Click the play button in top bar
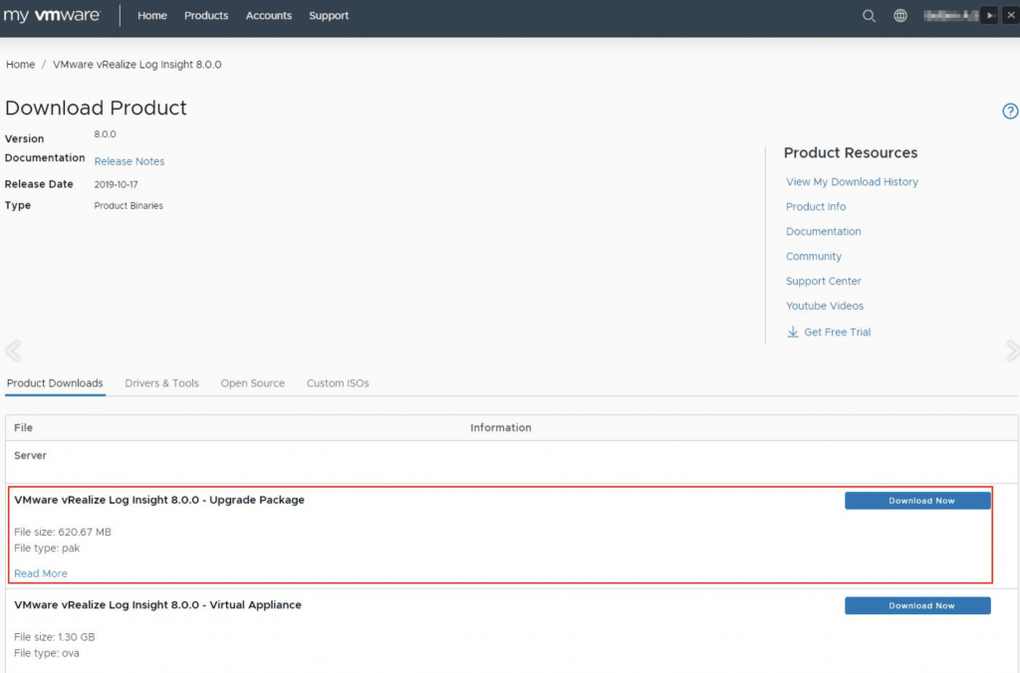1020x673 pixels. [x=989, y=16]
